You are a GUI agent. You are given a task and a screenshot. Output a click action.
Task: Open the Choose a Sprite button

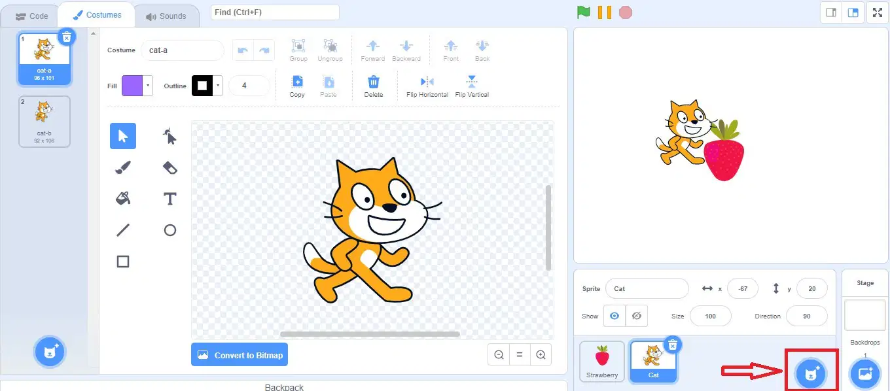811,374
